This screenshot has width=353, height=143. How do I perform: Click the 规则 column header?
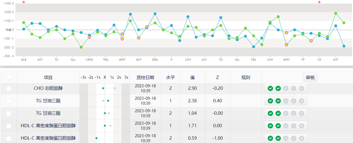pos(246,77)
